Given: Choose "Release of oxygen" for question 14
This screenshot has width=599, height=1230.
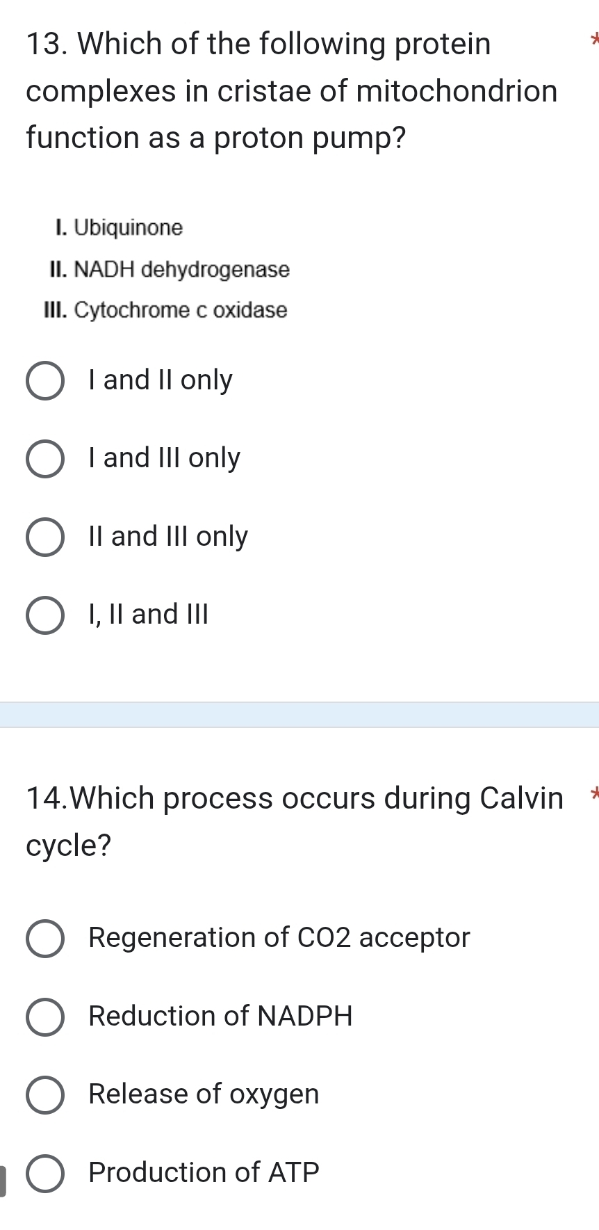Looking at the screenshot, I should pyautogui.click(x=45, y=1094).
